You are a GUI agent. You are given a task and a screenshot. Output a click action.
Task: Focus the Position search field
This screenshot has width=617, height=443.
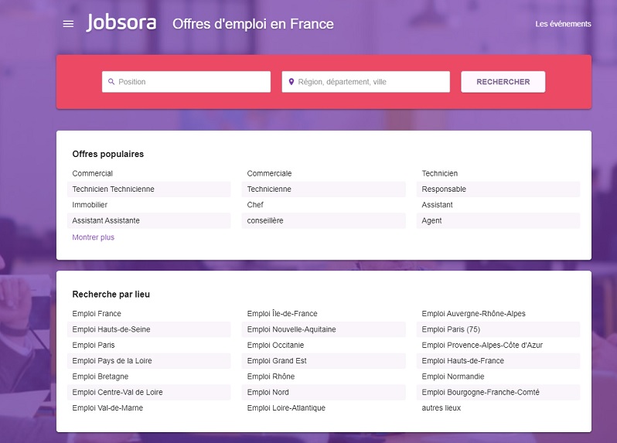point(186,82)
